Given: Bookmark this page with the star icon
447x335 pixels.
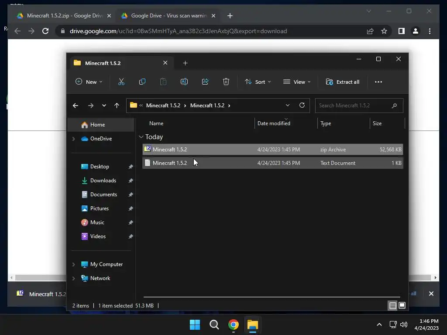Looking at the screenshot, I should [384, 31].
